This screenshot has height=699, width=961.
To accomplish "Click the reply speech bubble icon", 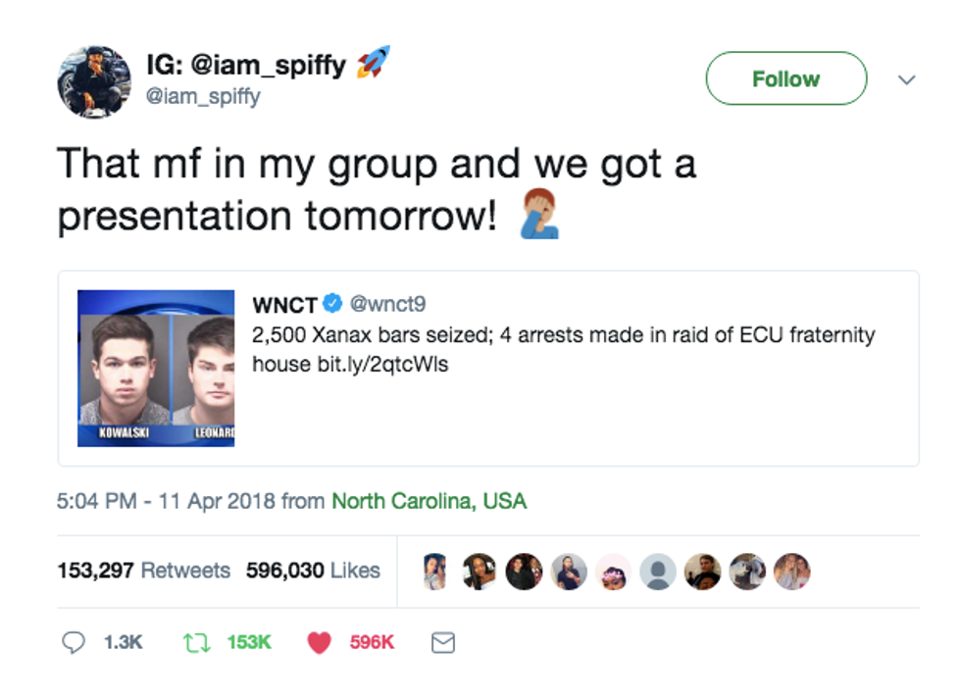I will point(75,642).
